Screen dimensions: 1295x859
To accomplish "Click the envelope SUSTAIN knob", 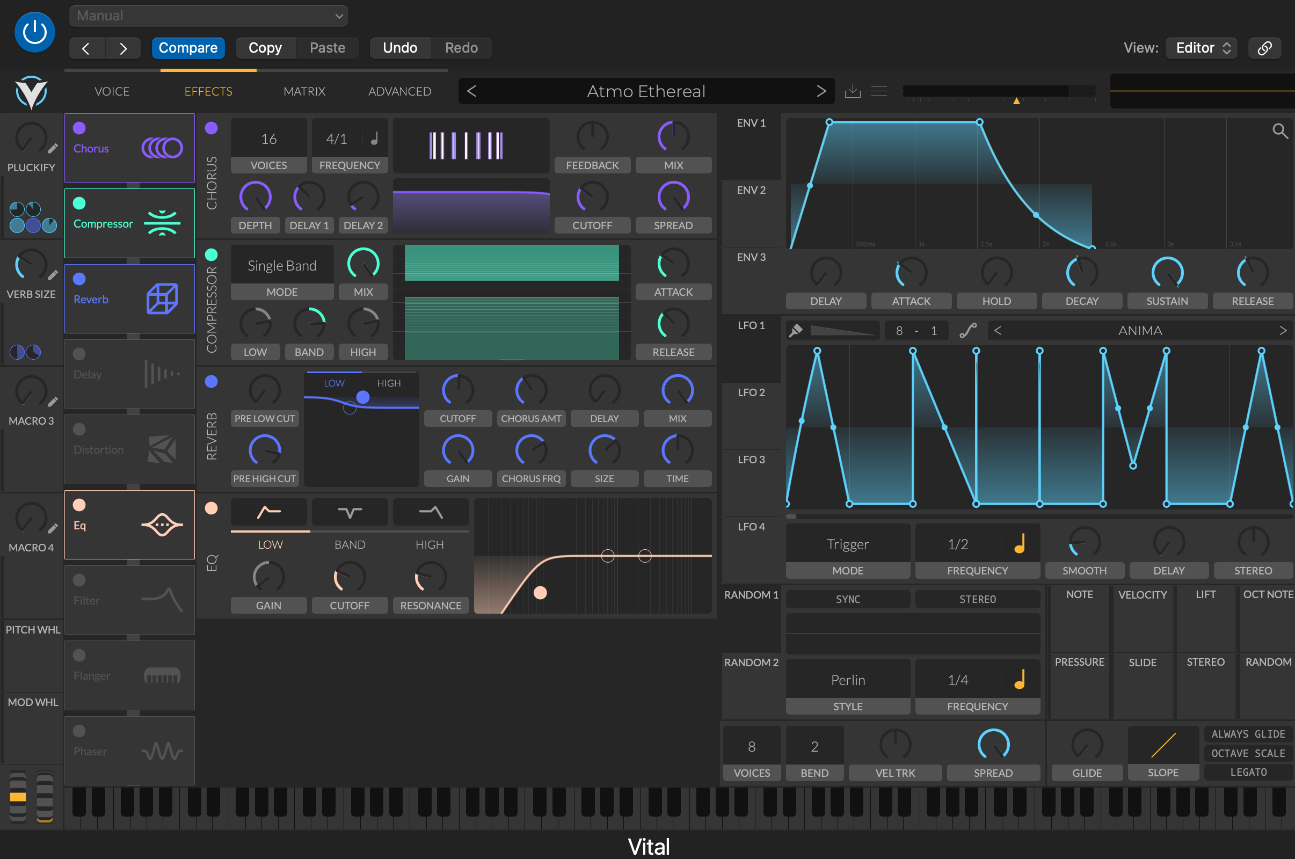I will tap(1167, 273).
